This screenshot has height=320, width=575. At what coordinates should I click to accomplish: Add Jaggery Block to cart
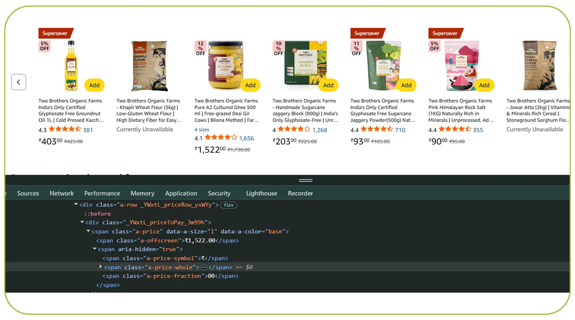click(x=328, y=85)
